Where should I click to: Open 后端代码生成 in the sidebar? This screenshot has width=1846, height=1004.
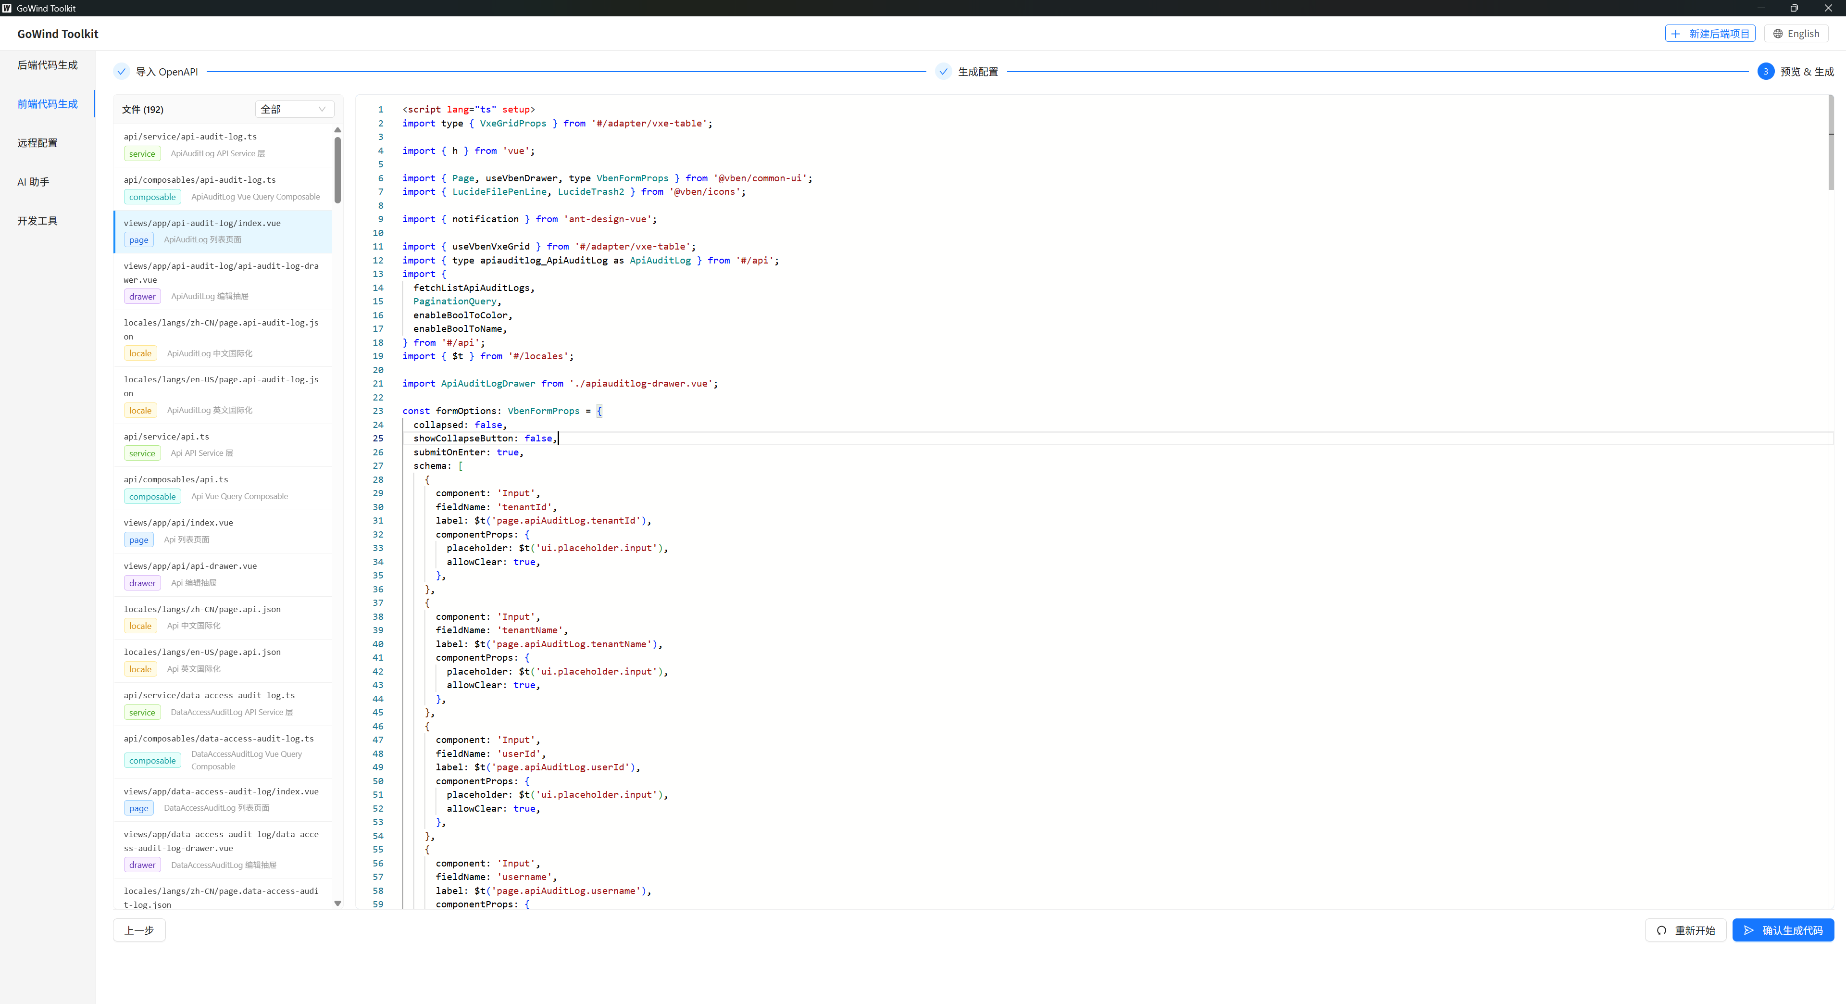47,65
